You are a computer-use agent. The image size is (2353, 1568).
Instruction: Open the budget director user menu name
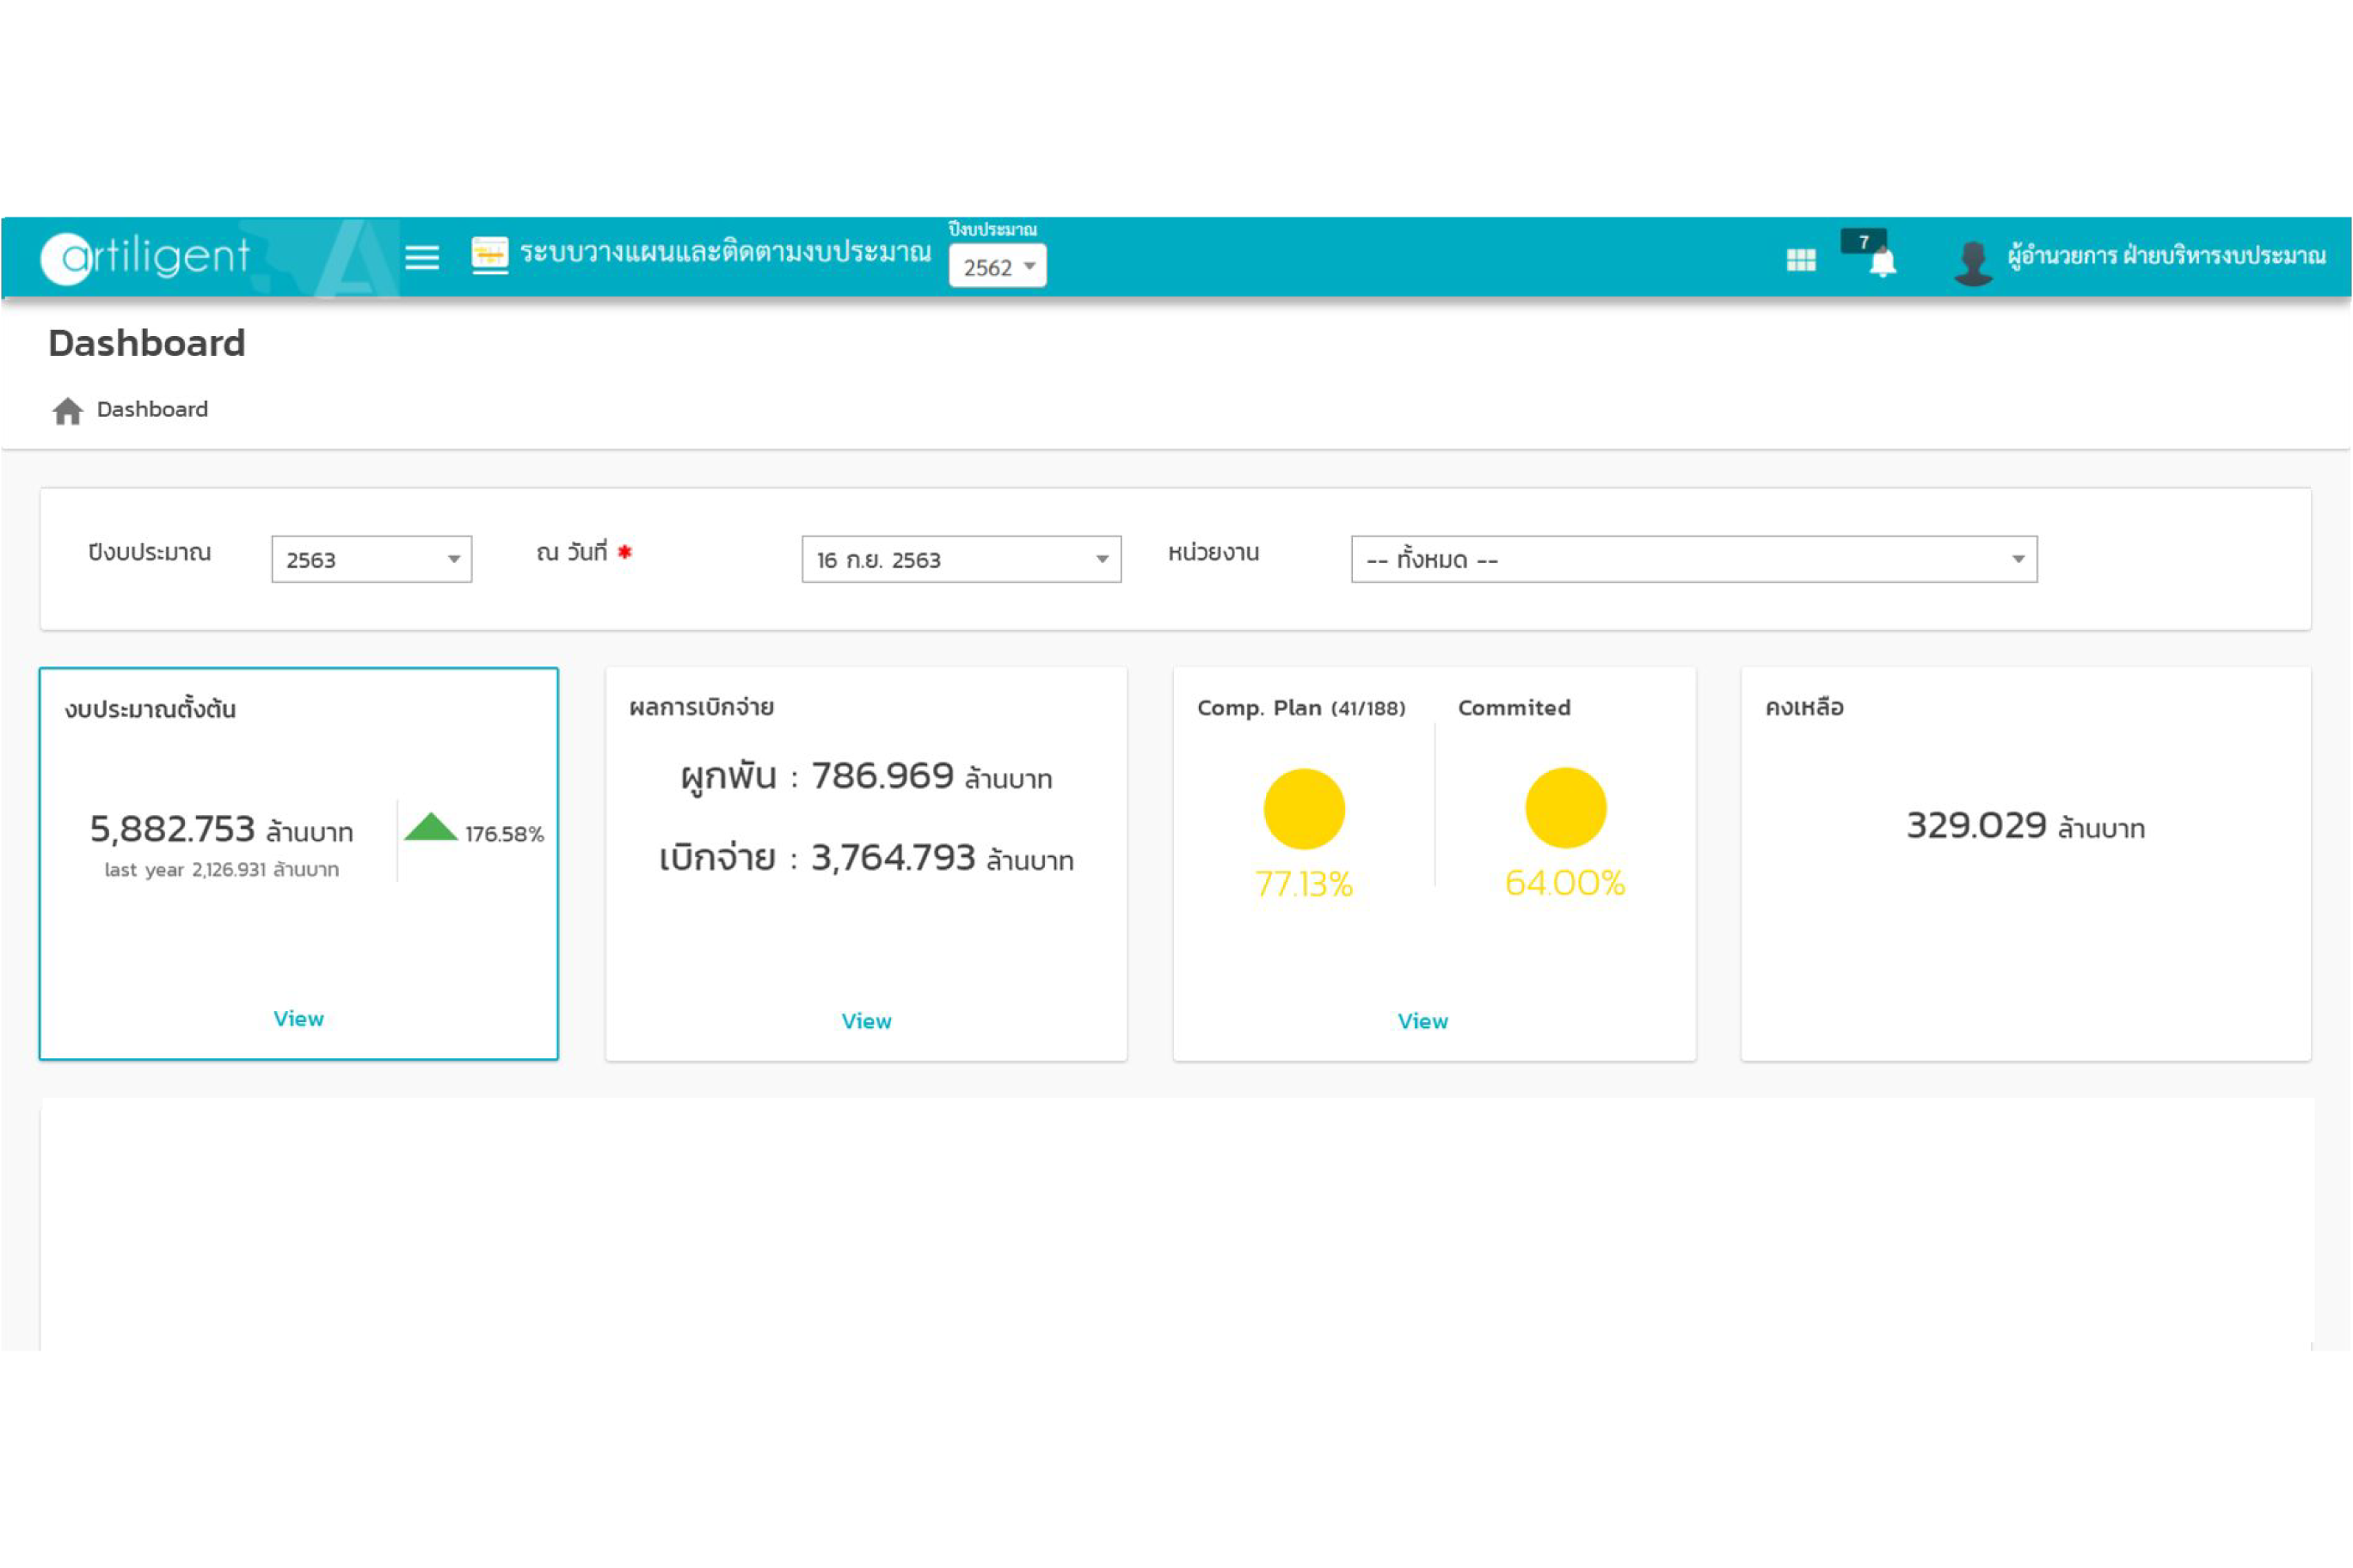2166,256
